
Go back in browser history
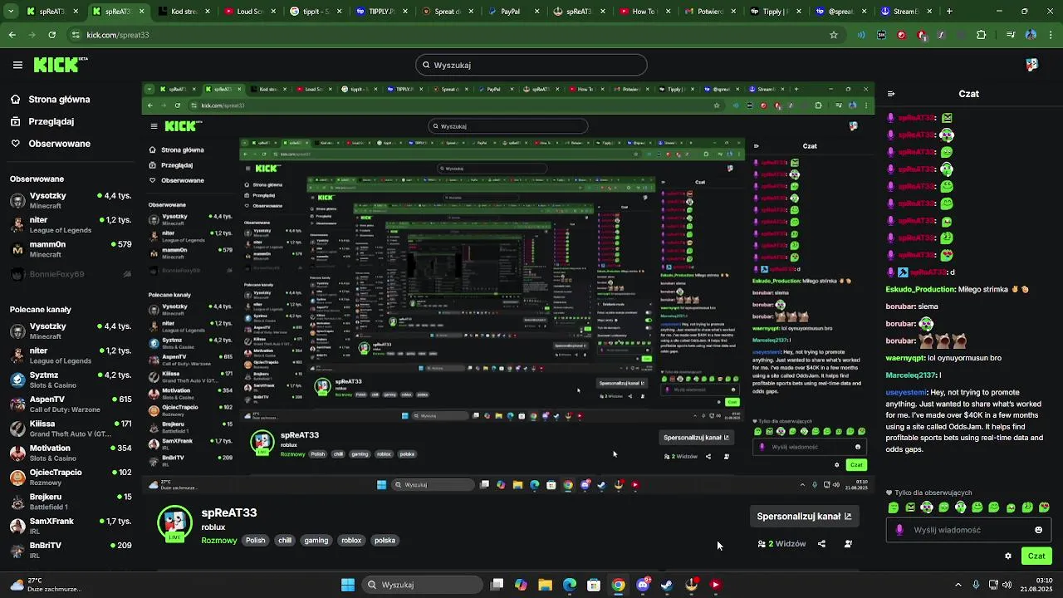click(12, 35)
